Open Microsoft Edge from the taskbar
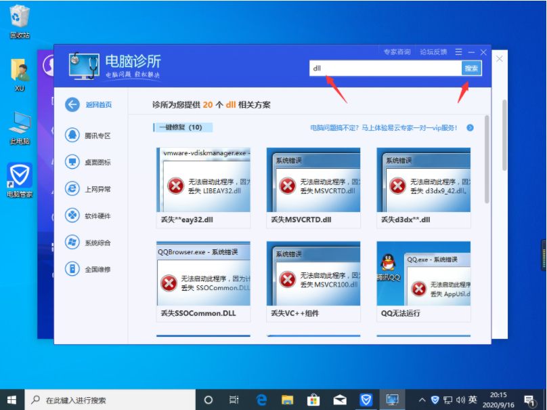The width and height of the screenshot is (547, 410). pyautogui.click(x=261, y=400)
